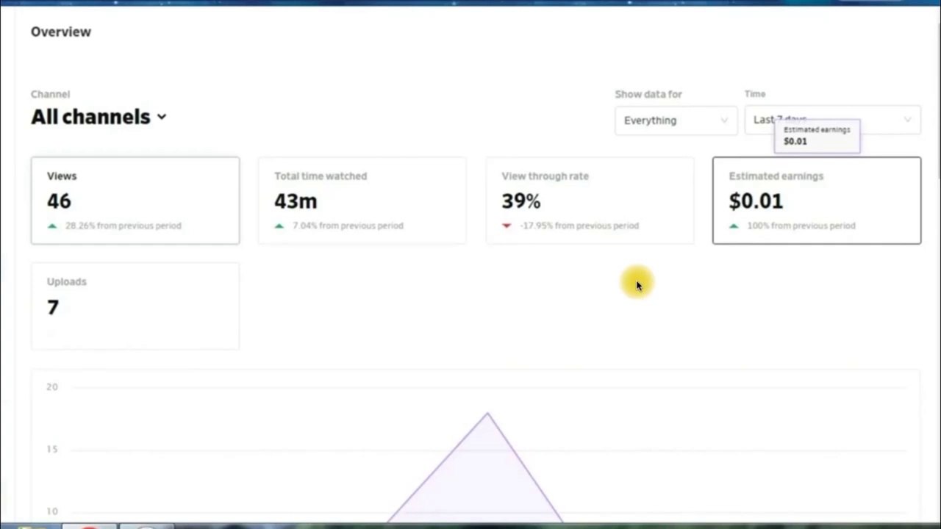
Task: Click the '100% from previous period' text
Action: pyautogui.click(x=801, y=226)
